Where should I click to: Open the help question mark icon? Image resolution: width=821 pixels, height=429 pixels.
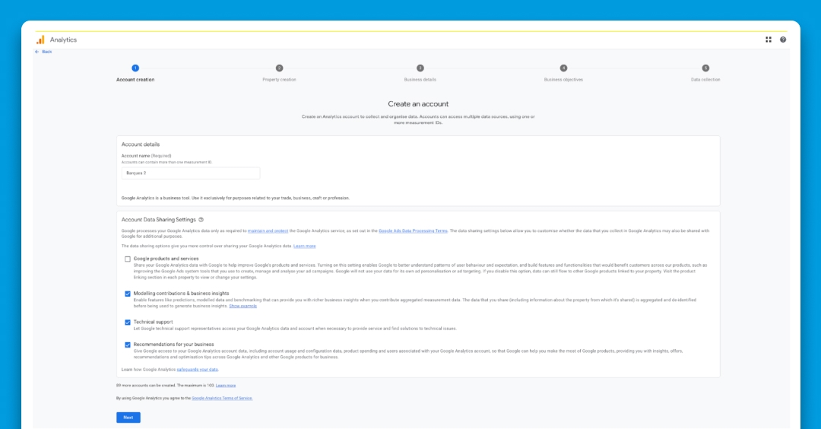(783, 40)
